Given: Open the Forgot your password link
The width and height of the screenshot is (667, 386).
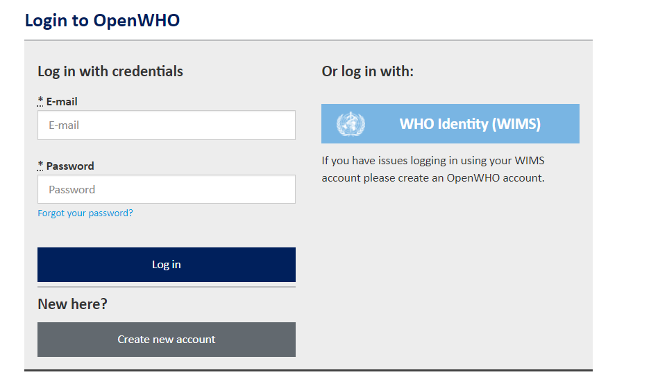Looking at the screenshot, I should 85,213.
